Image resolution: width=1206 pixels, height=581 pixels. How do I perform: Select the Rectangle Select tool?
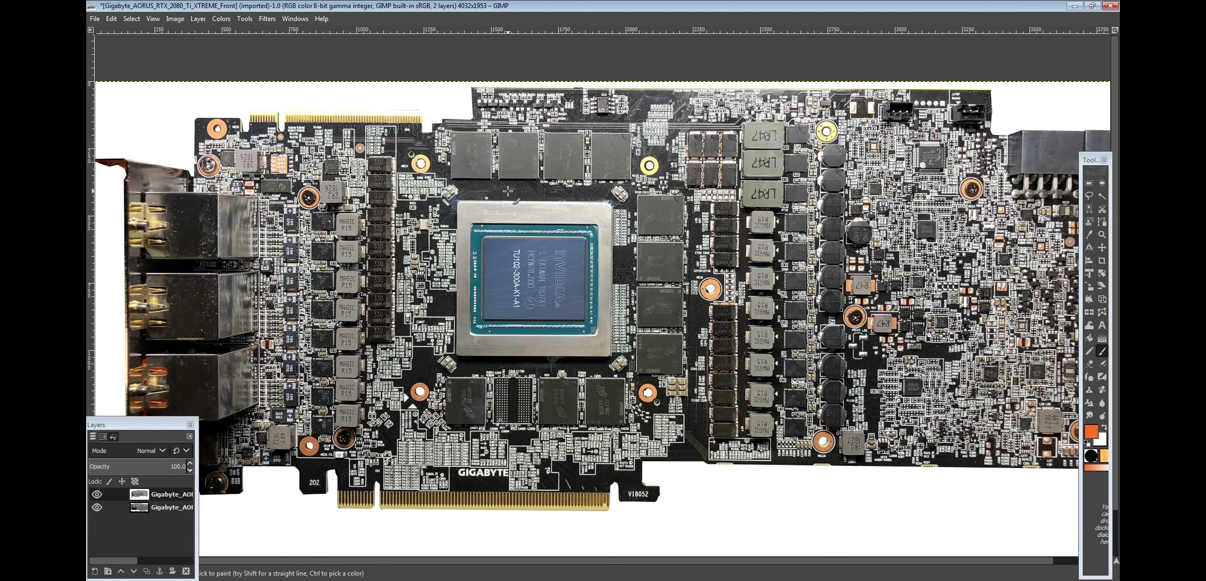point(1089,183)
